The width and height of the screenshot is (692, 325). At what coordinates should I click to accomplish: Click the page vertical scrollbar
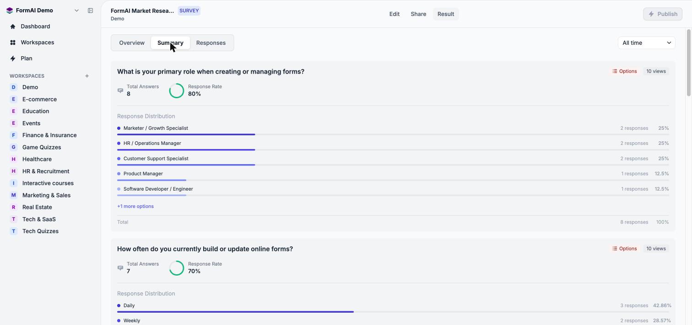pyautogui.click(x=688, y=63)
